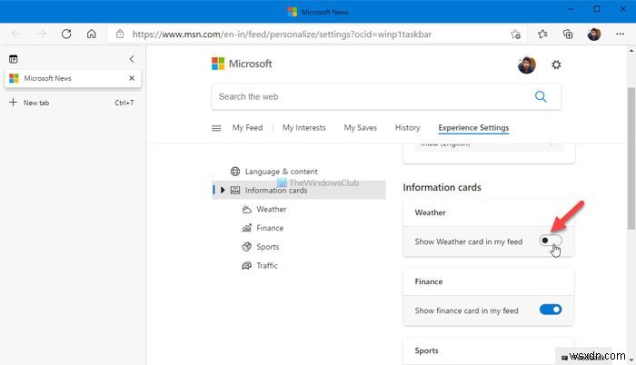This screenshot has width=636, height=365.
Task: Click the browser refresh icon
Action: [66, 34]
